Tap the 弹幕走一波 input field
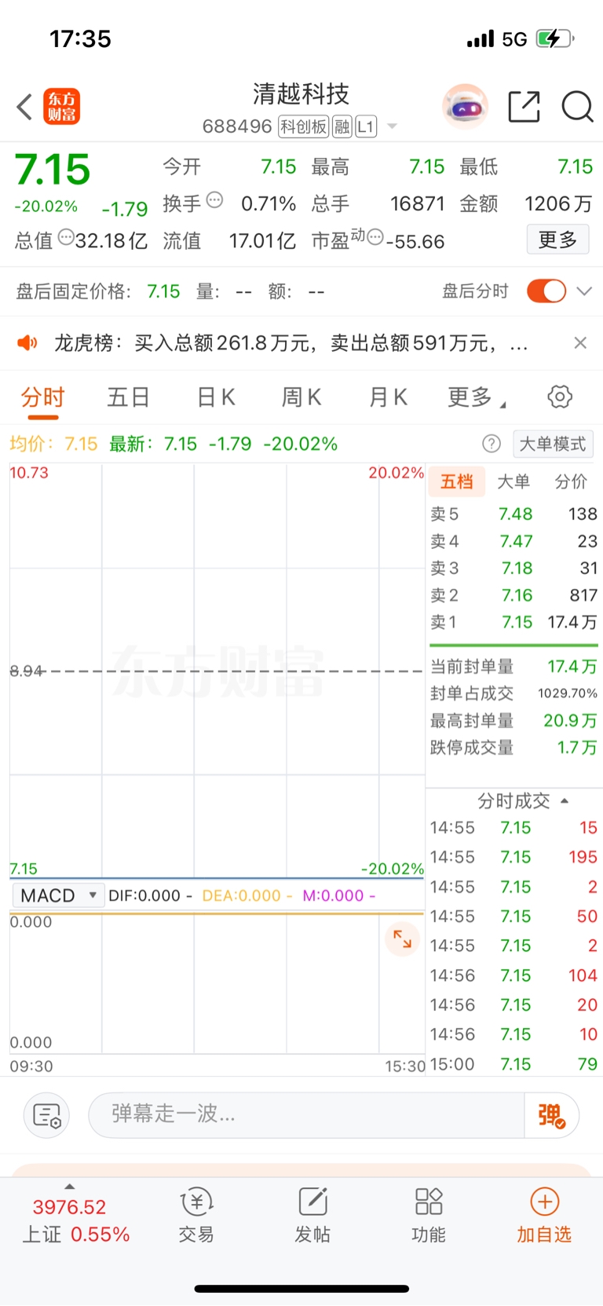The width and height of the screenshot is (603, 1306). [x=306, y=1115]
